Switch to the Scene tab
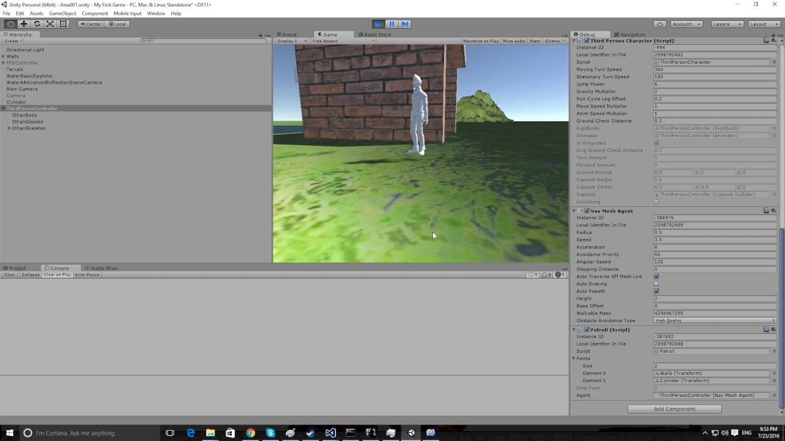785x441 pixels. click(288, 34)
